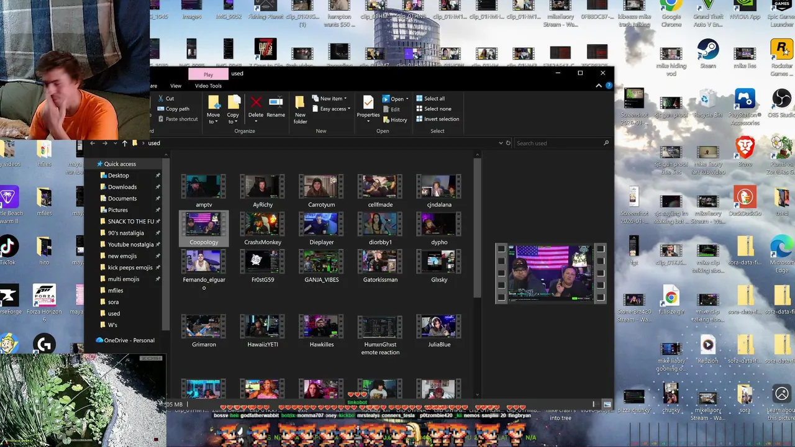Viewport: 795px width, 447px height.
Task: Select the Forza Horizon desktop icon
Action: click(x=44, y=303)
